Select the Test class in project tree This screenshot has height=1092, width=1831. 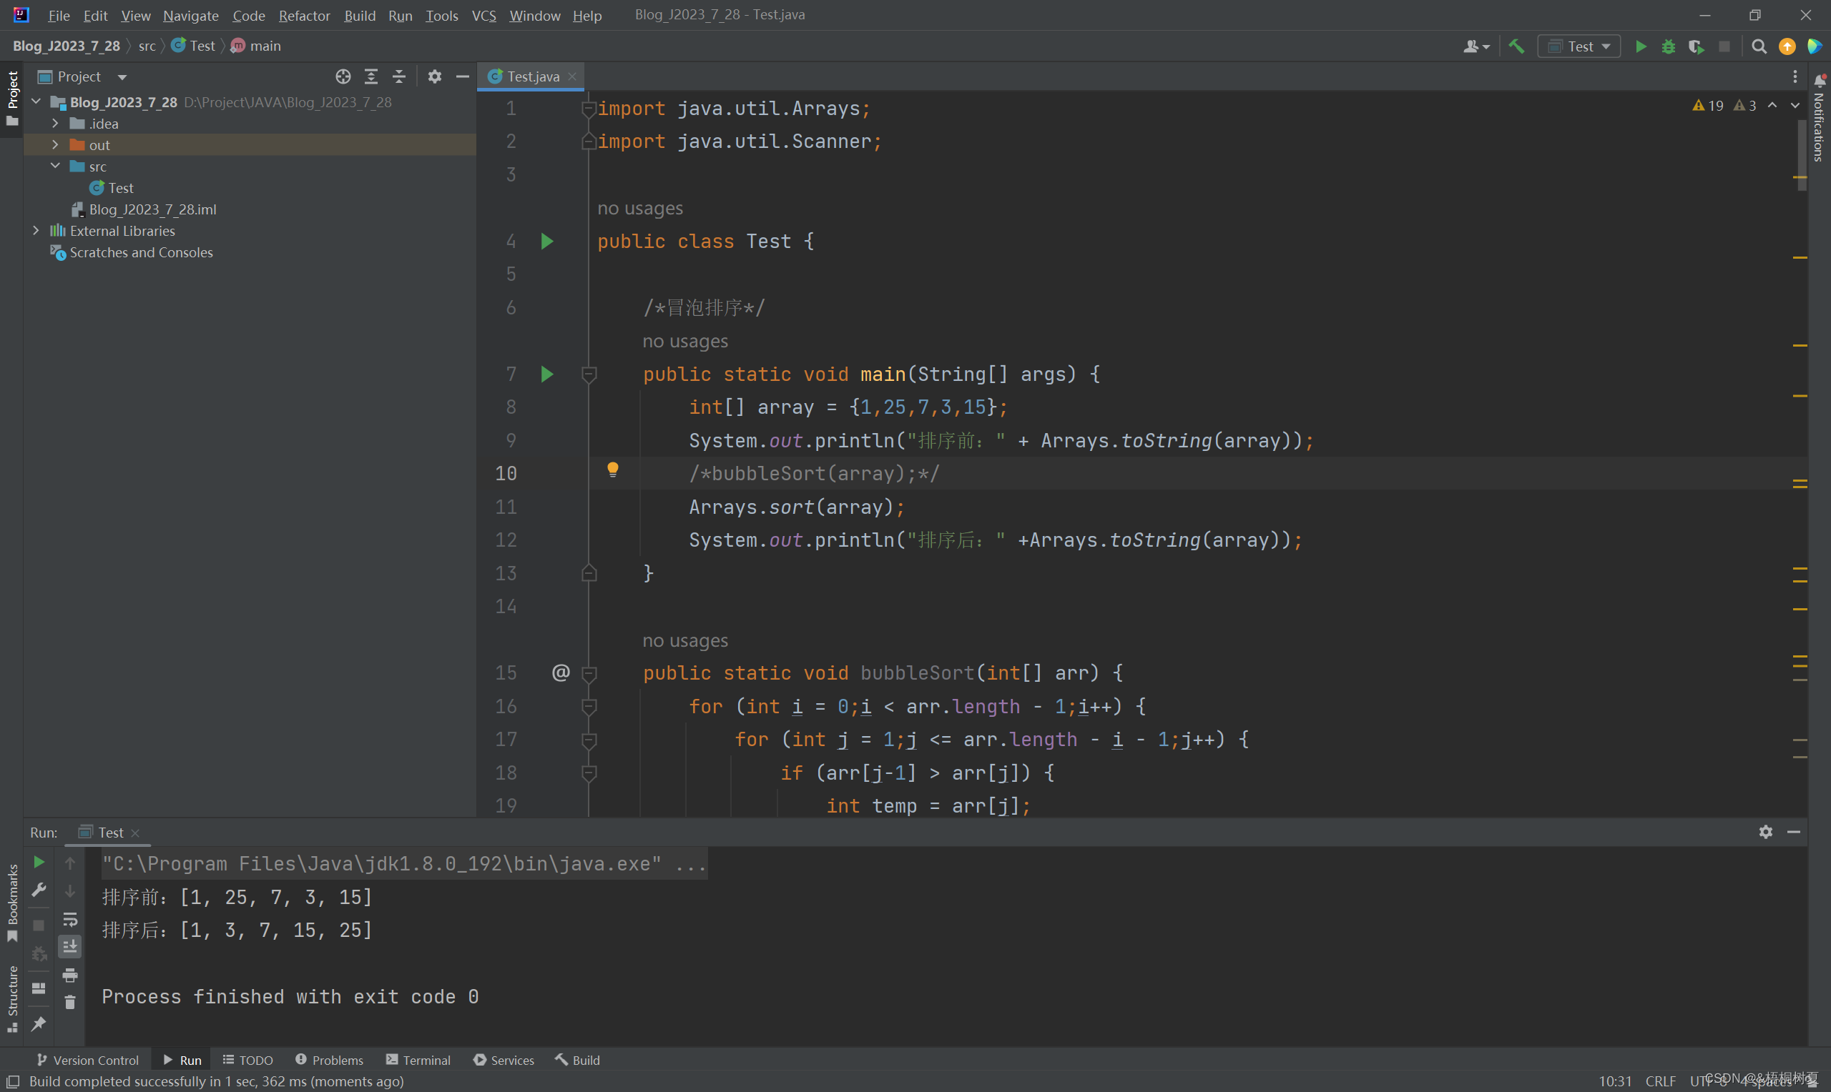coord(111,188)
